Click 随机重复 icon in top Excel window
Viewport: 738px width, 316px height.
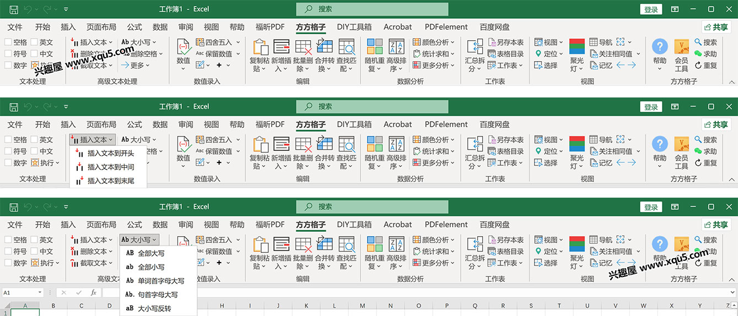[x=375, y=47]
